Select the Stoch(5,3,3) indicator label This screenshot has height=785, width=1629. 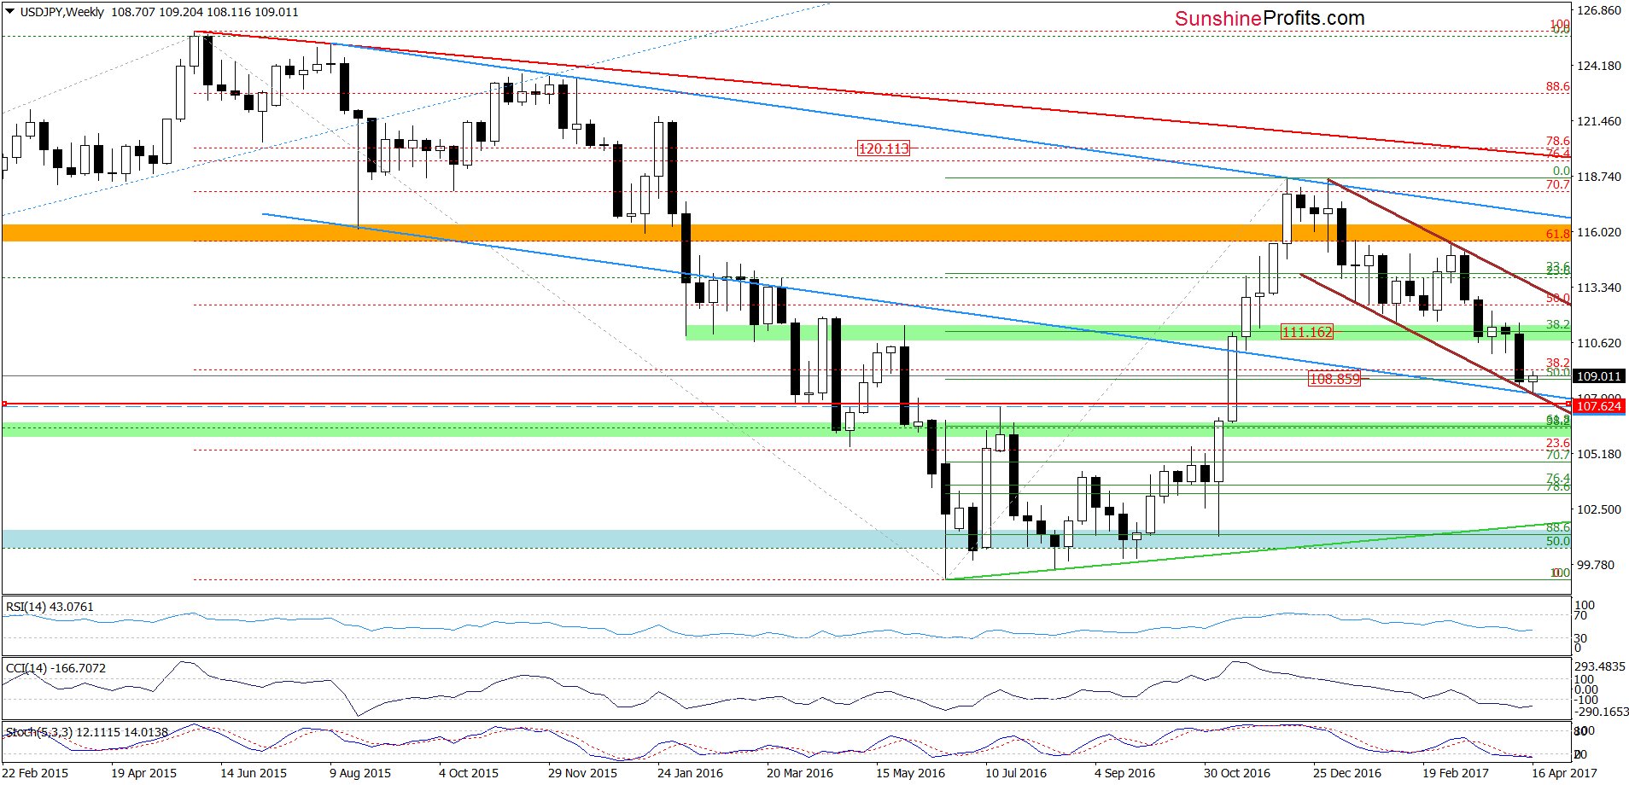tap(87, 732)
